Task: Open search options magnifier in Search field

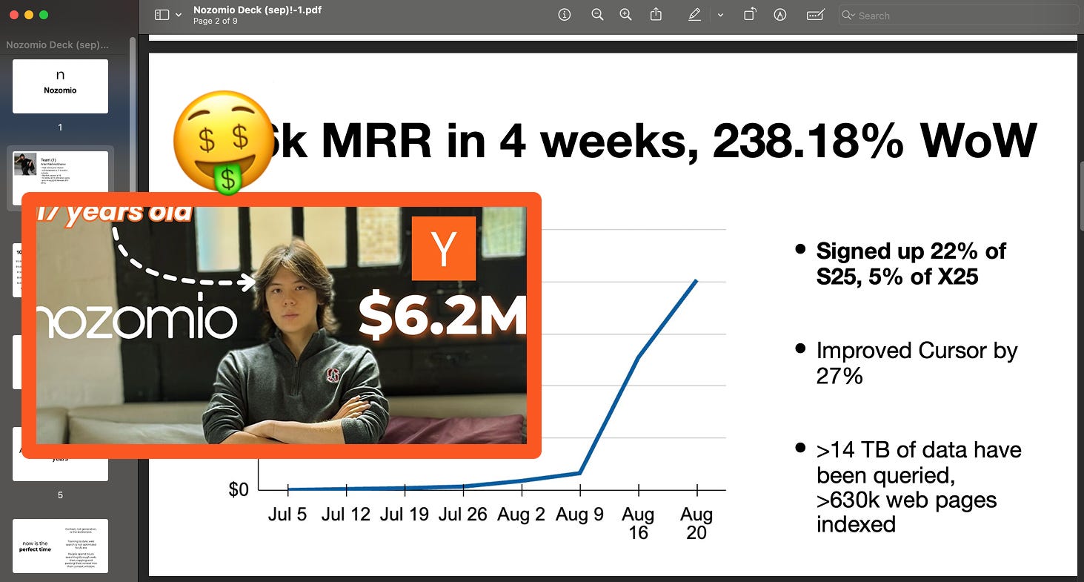Action: (850, 15)
